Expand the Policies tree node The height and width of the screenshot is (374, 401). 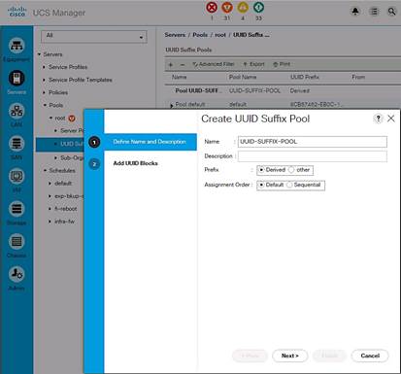coord(44,92)
